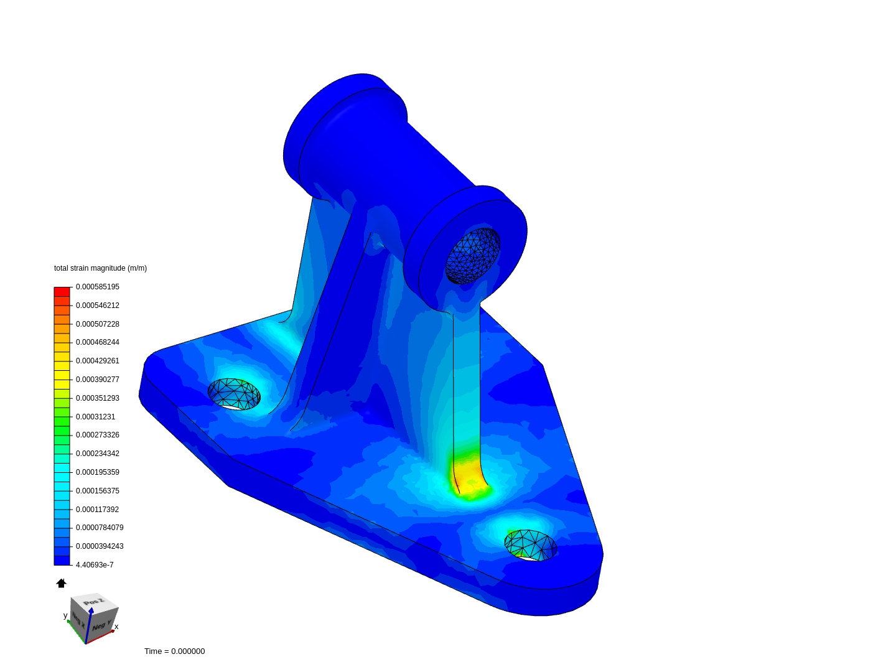Click the minimum legend value 4.40693e-7
Image resolution: width=896 pixels, height=672 pixels.
(95, 565)
